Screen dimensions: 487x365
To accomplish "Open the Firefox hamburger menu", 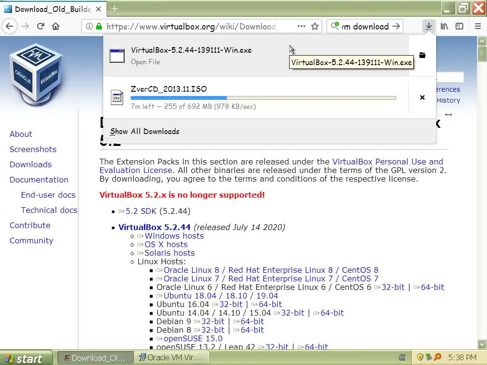I will (x=478, y=27).
